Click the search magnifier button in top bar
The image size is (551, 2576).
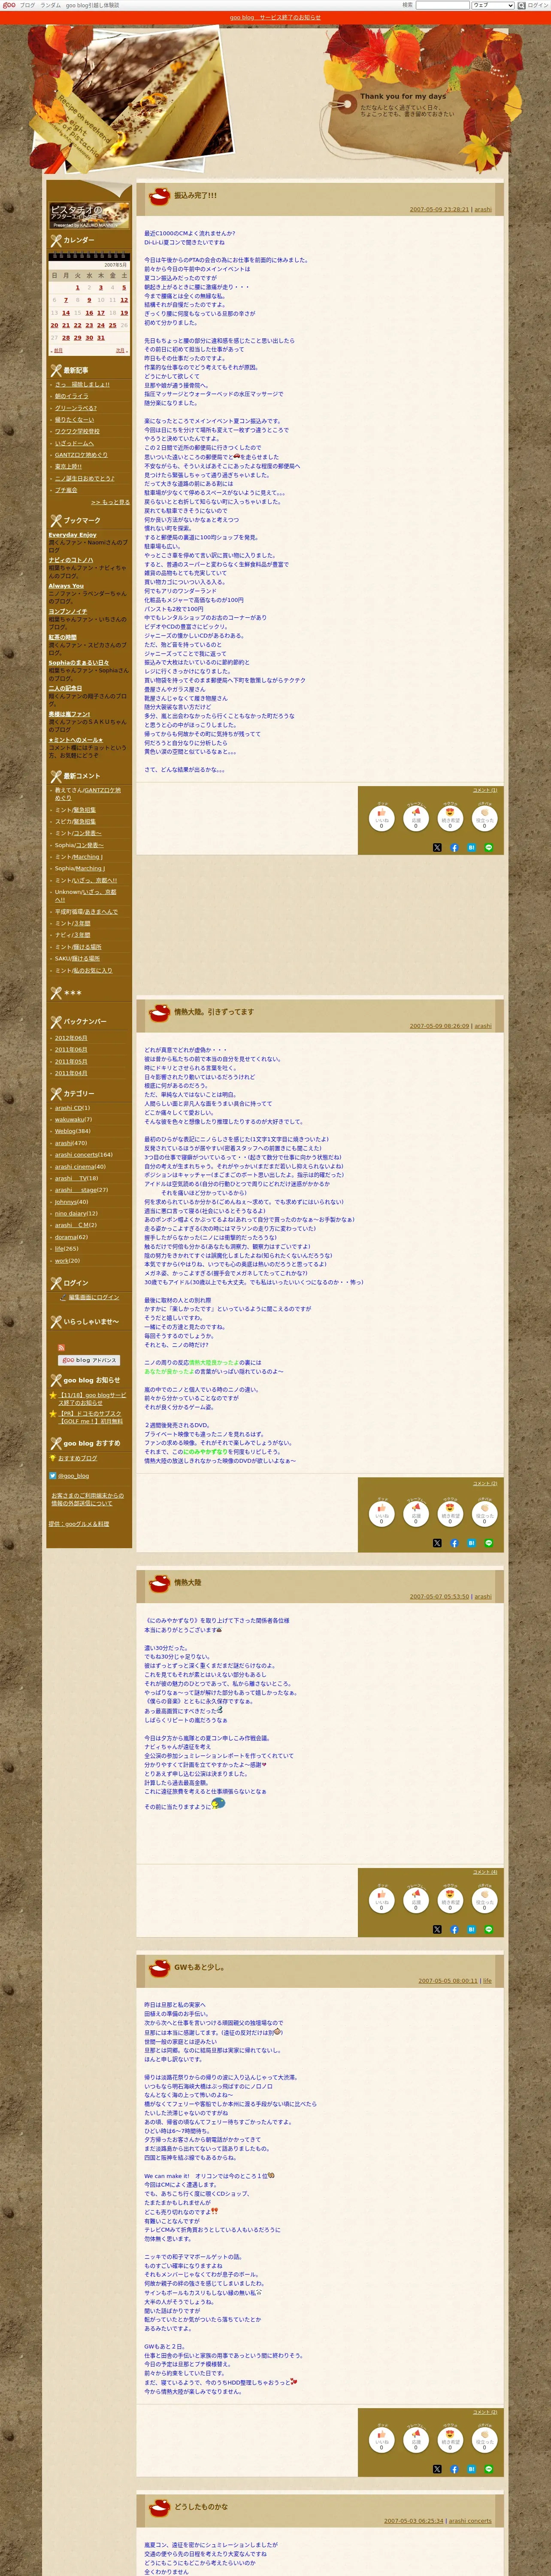point(521,5)
